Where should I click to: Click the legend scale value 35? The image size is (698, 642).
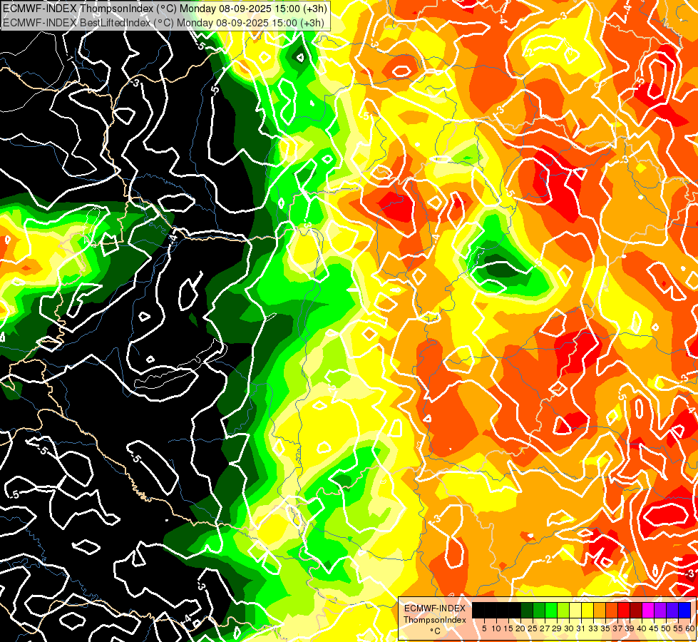[605, 628]
